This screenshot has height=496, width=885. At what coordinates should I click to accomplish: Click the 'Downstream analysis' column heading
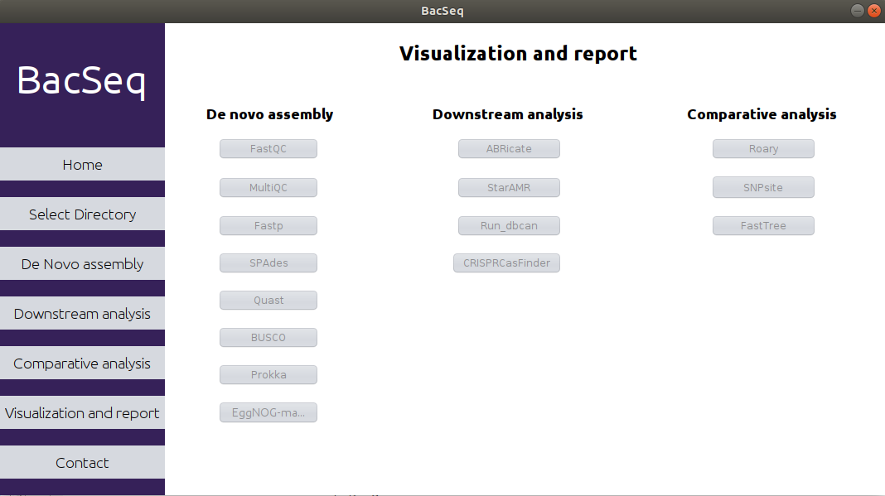[507, 114]
